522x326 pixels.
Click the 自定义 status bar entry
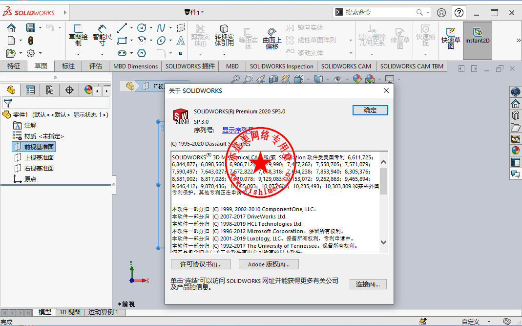coord(470,322)
